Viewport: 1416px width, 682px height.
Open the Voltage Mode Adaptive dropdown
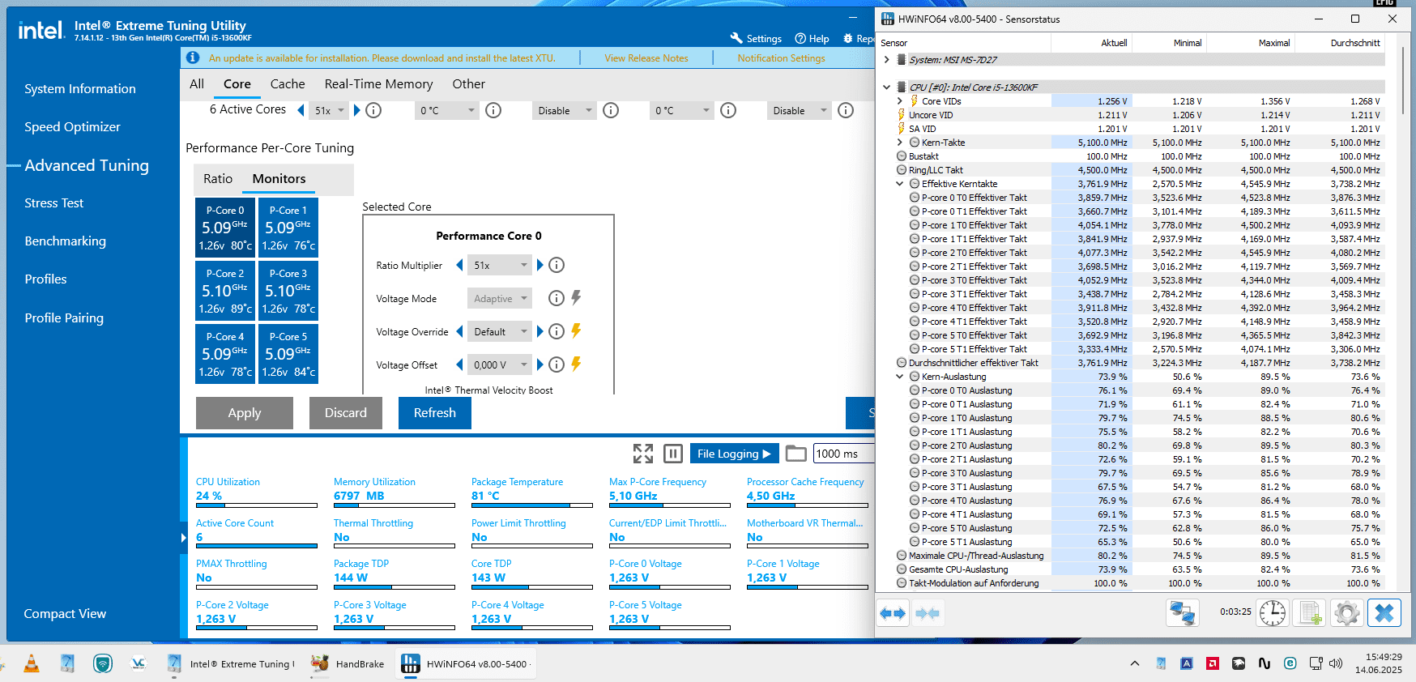pos(500,298)
